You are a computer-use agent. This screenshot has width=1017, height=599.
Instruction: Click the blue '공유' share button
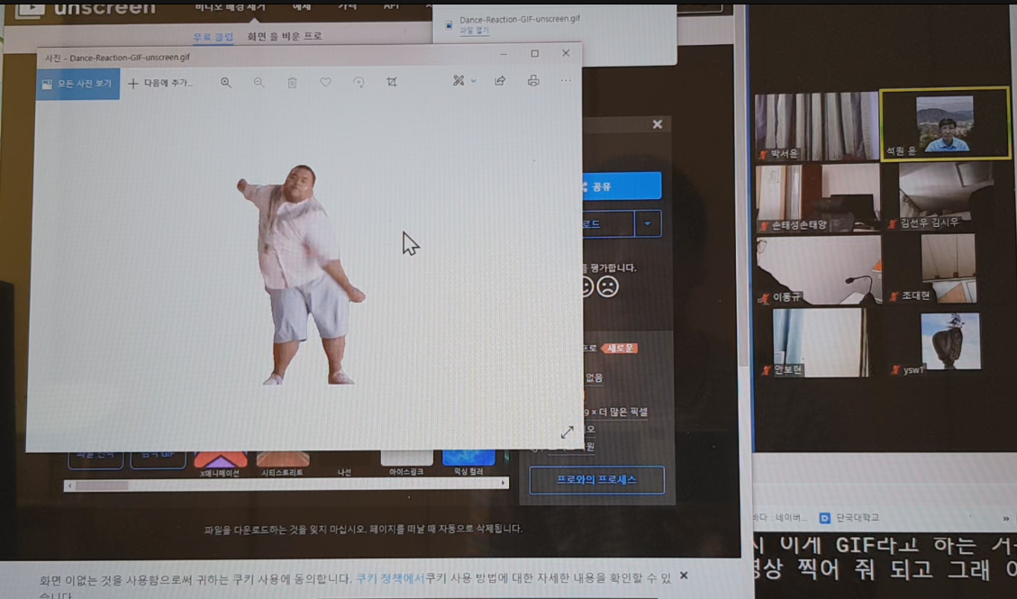pyautogui.click(x=622, y=186)
